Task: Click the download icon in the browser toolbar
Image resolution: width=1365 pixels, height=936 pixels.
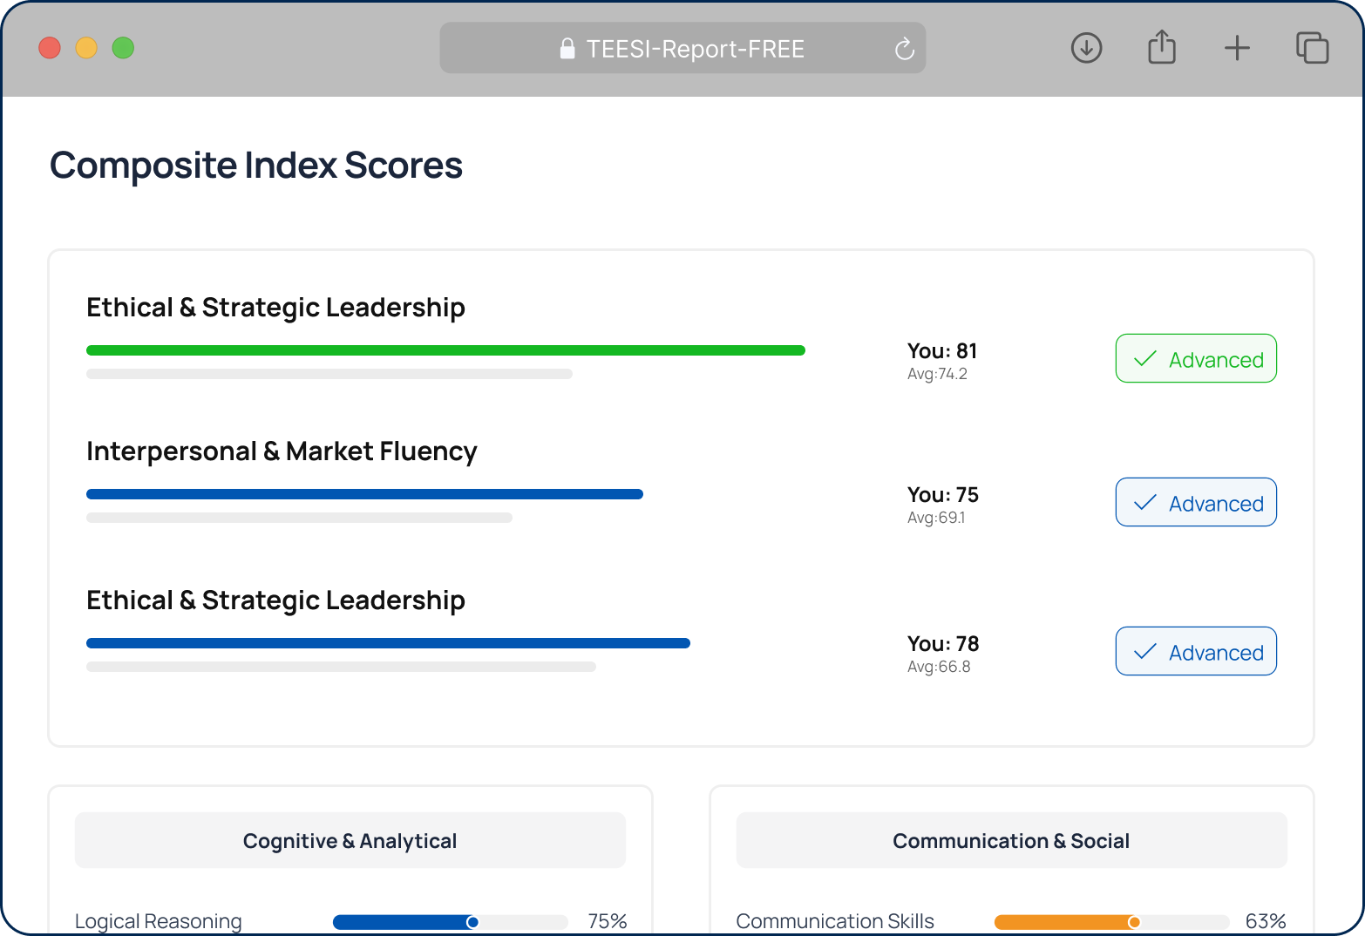Action: coord(1086,48)
